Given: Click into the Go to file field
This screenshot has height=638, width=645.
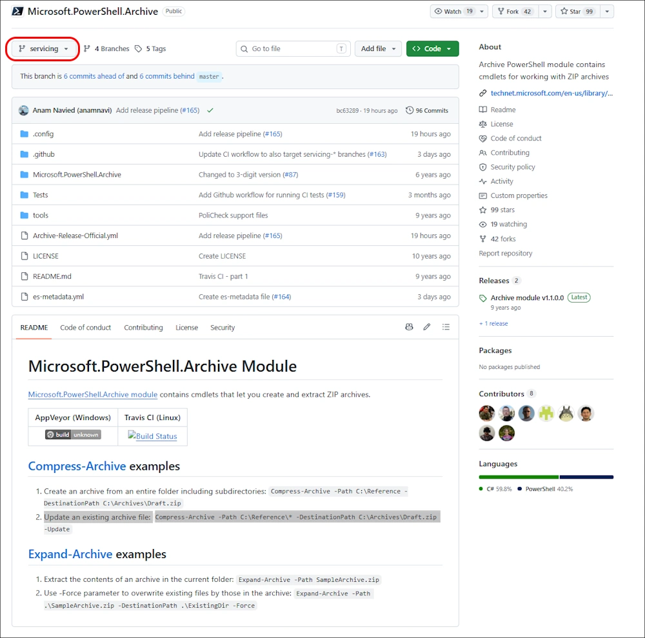Looking at the screenshot, I should click(293, 48).
